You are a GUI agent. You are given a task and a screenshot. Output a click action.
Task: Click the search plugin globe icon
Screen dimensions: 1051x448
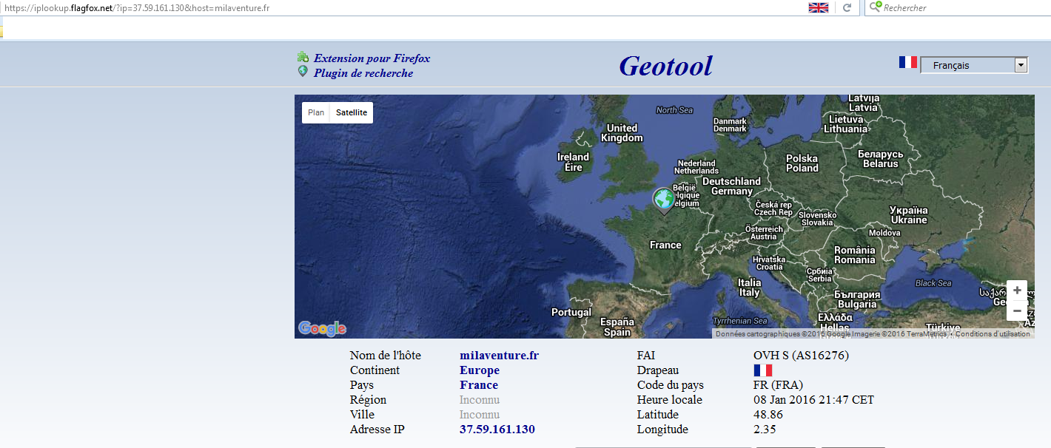[x=303, y=72]
